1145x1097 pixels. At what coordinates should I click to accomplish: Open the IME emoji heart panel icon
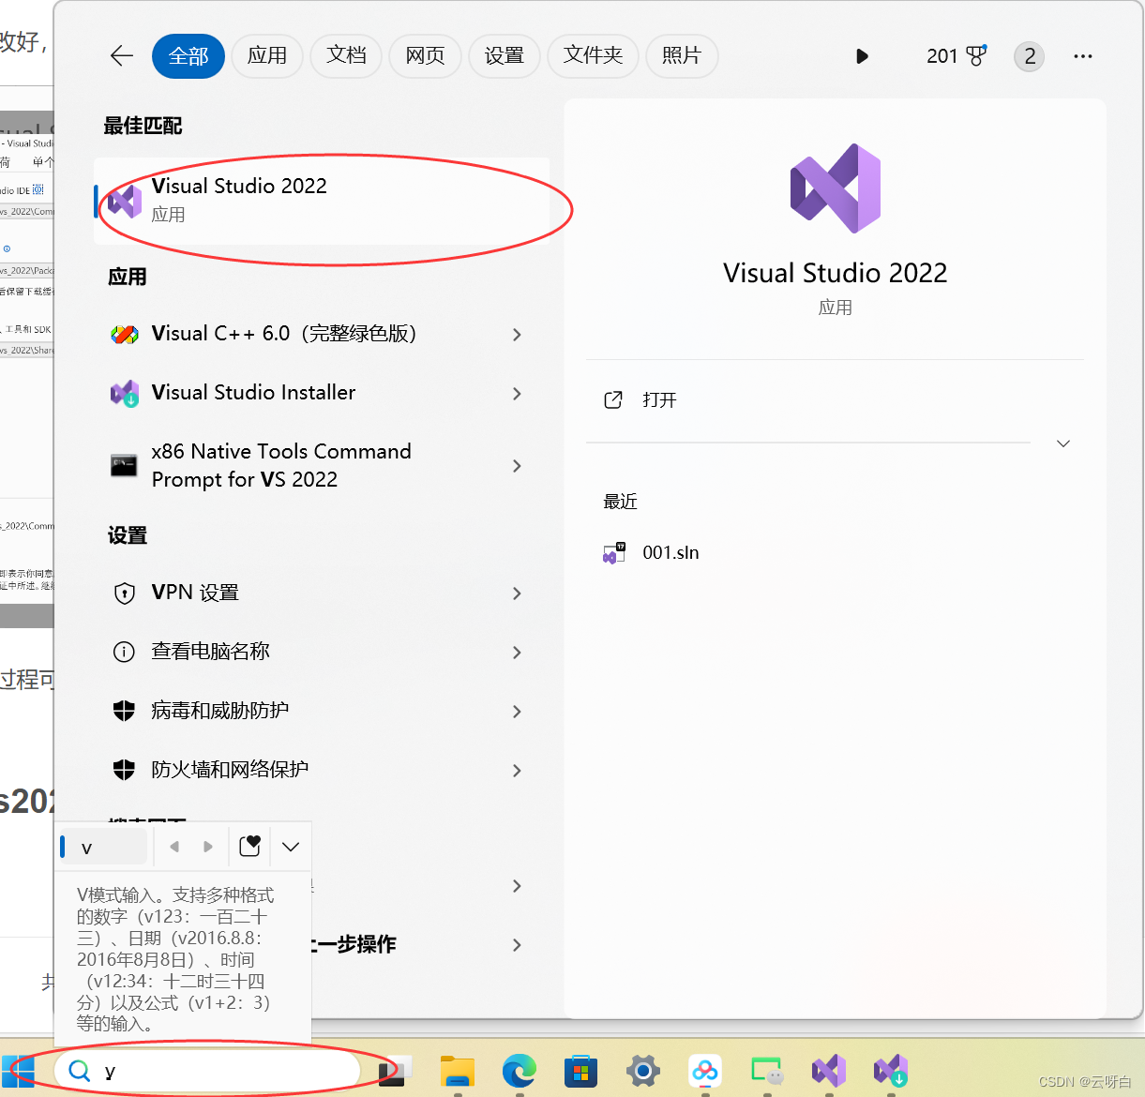point(249,847)
